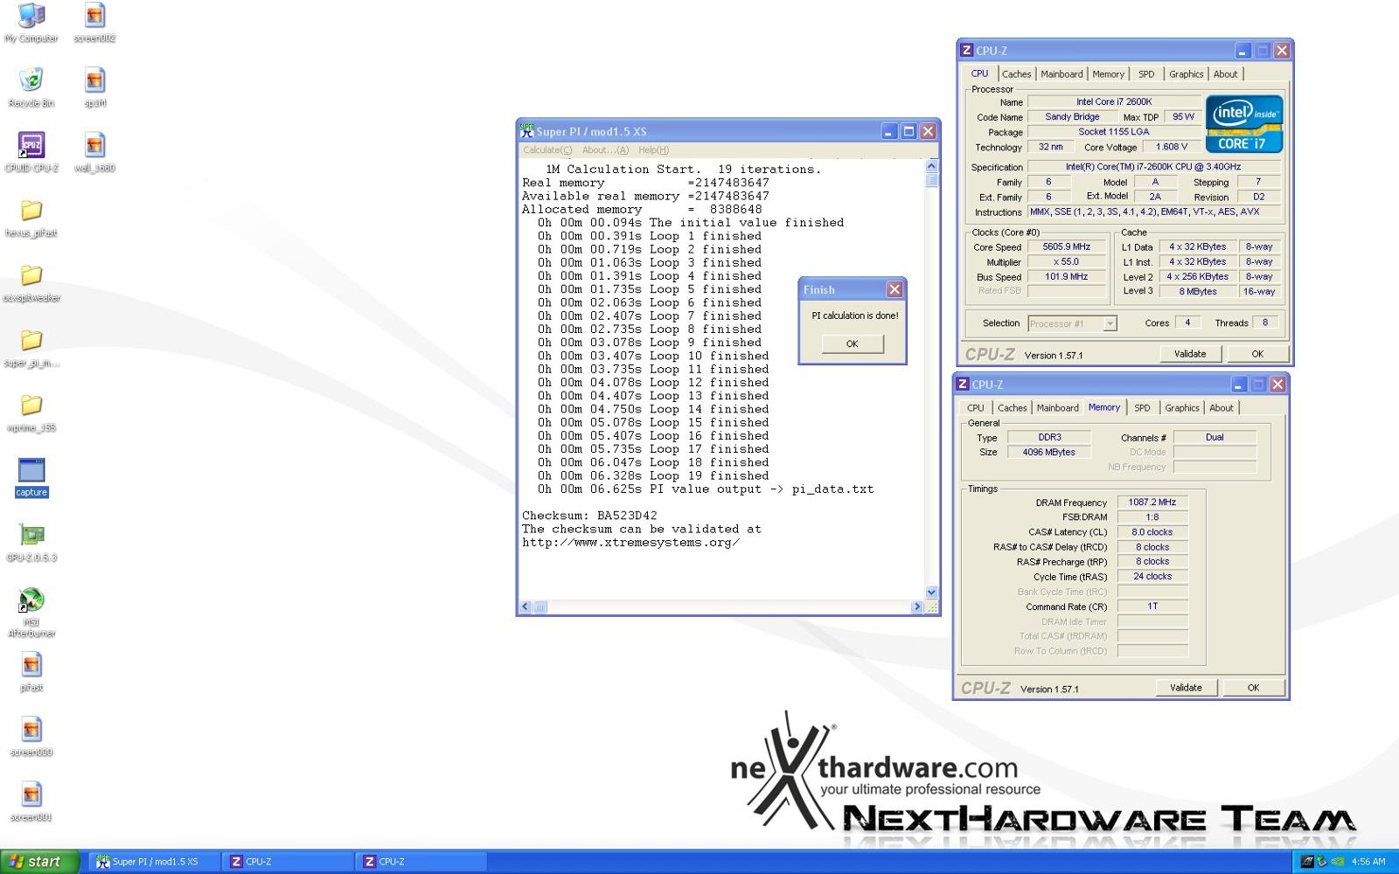Click OK in the Memory CPU-Z window
The width and height of the screenshot is (1399, 874).
click(1253, 688)
